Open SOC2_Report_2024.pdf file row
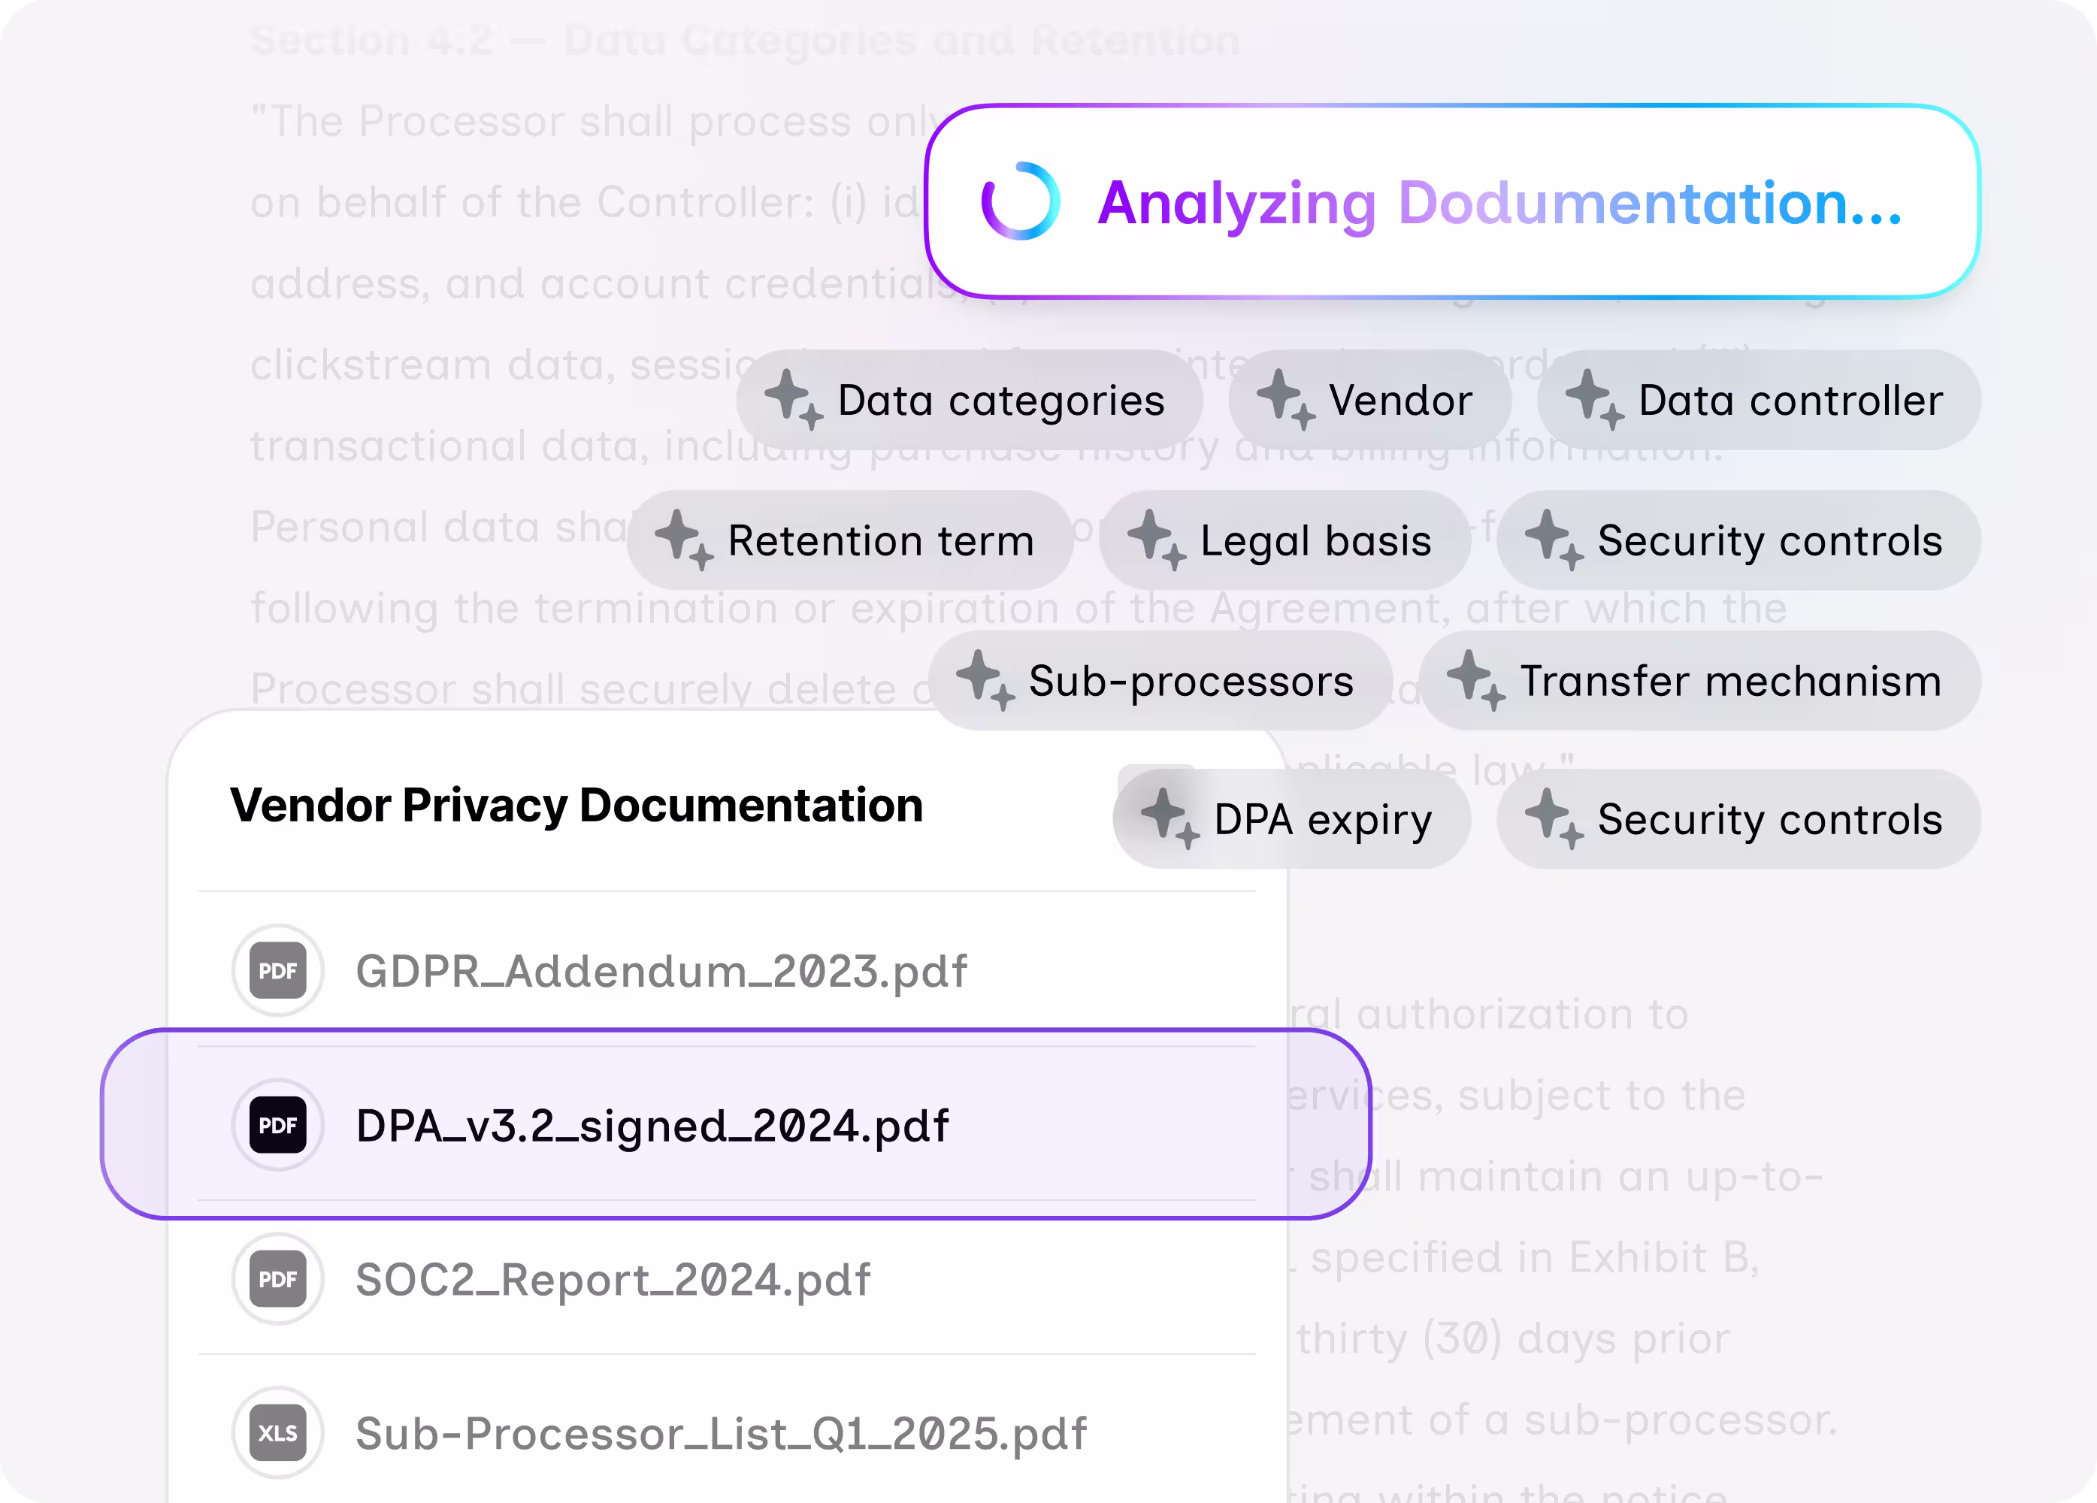 (727, 1279)
